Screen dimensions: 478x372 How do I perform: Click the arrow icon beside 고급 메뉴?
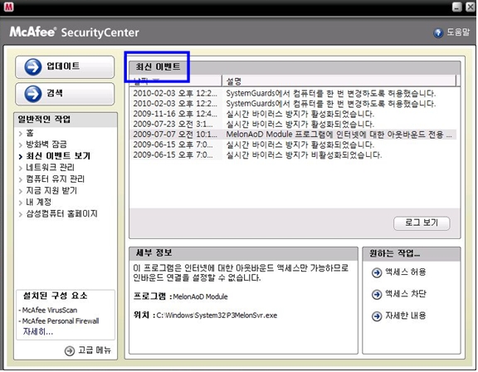(x=70, y=350)
